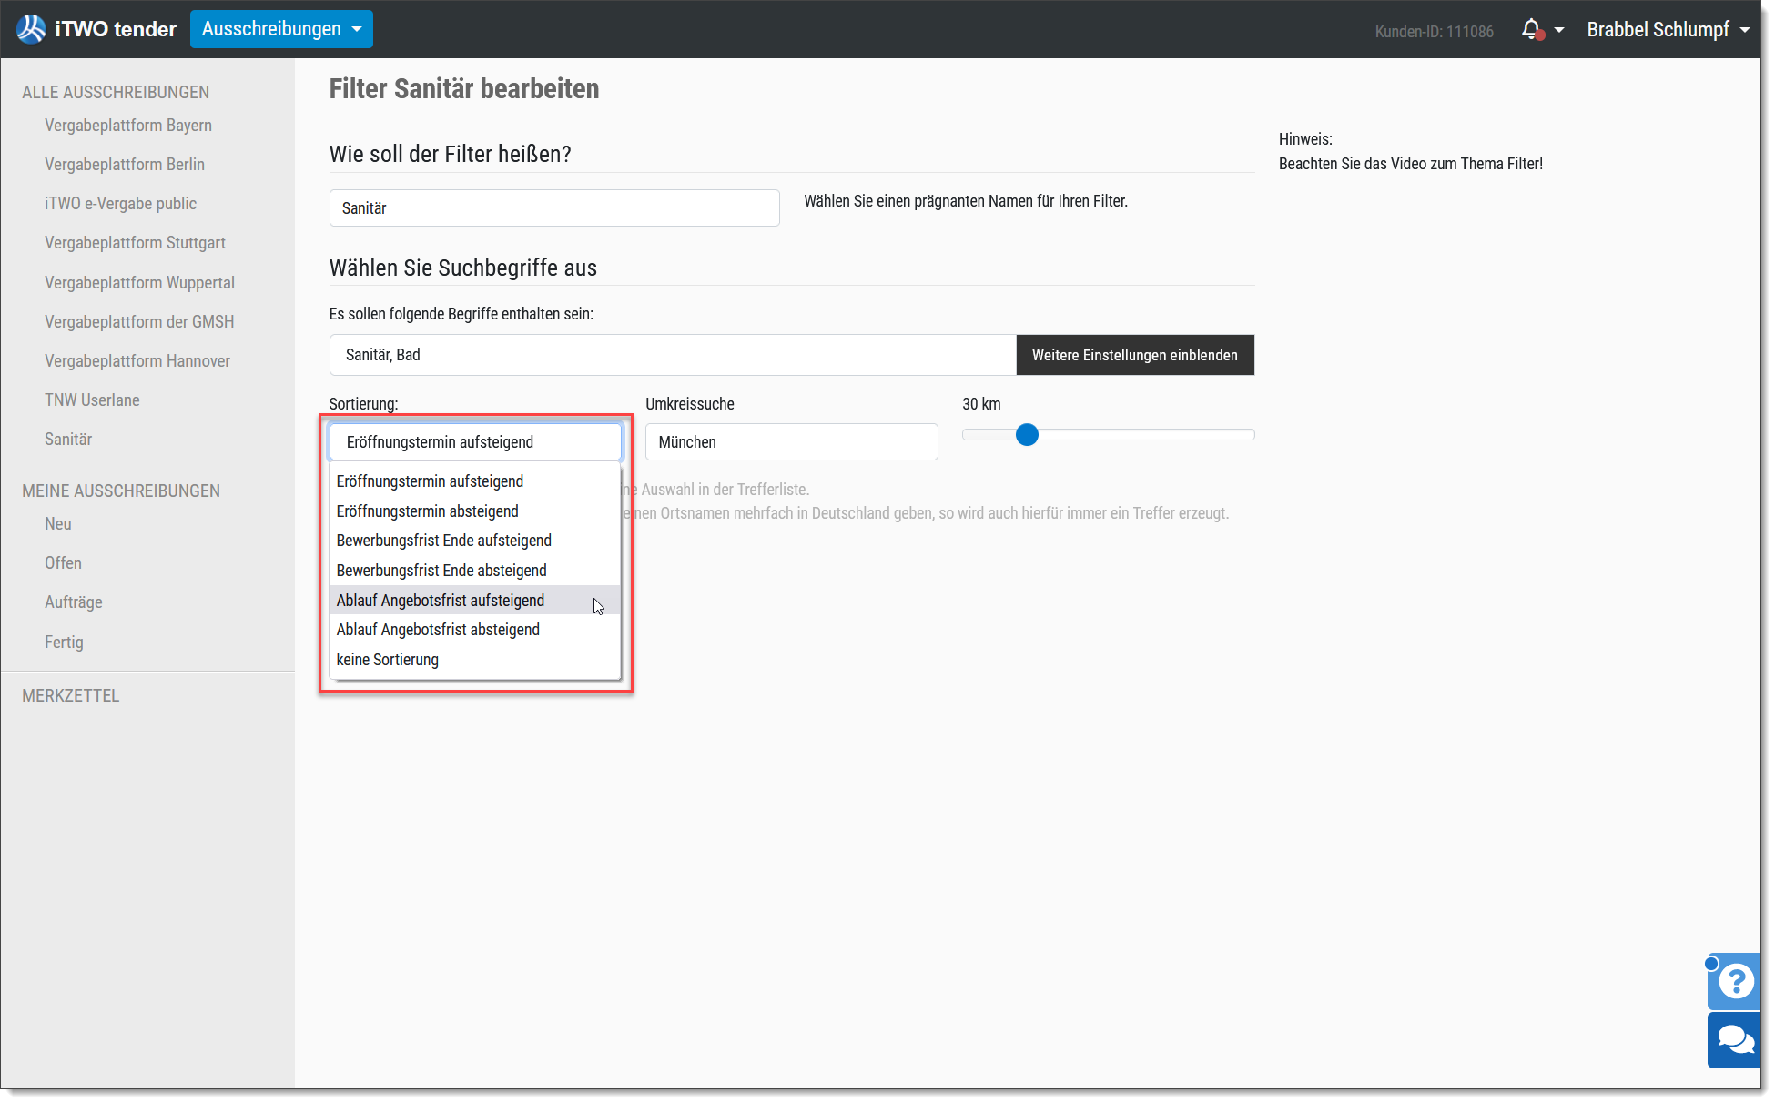The width and height of the screenshot is (1775, 1103).
Task: Click the Sortierung combo box
Action: point(475,442)
